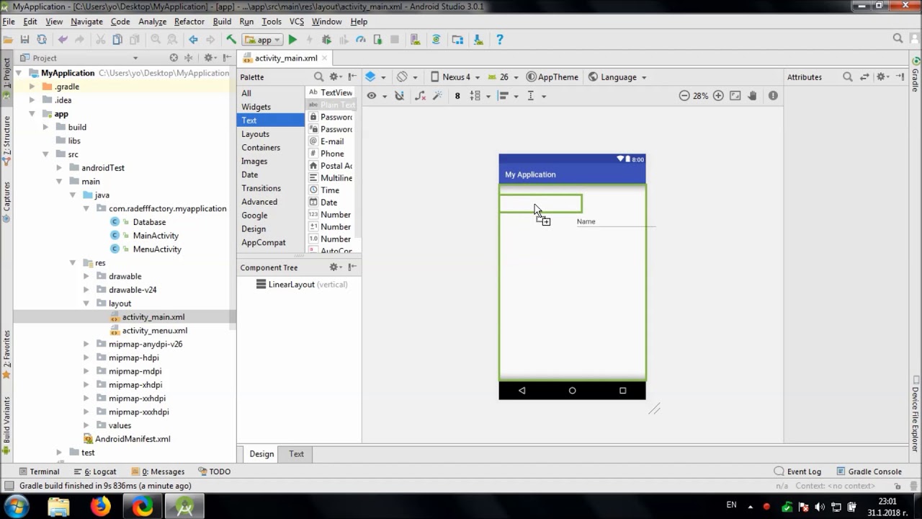922x519 pixels.
Task: Toggle the Project tool window side tab
Action: (x=6, y=73)
